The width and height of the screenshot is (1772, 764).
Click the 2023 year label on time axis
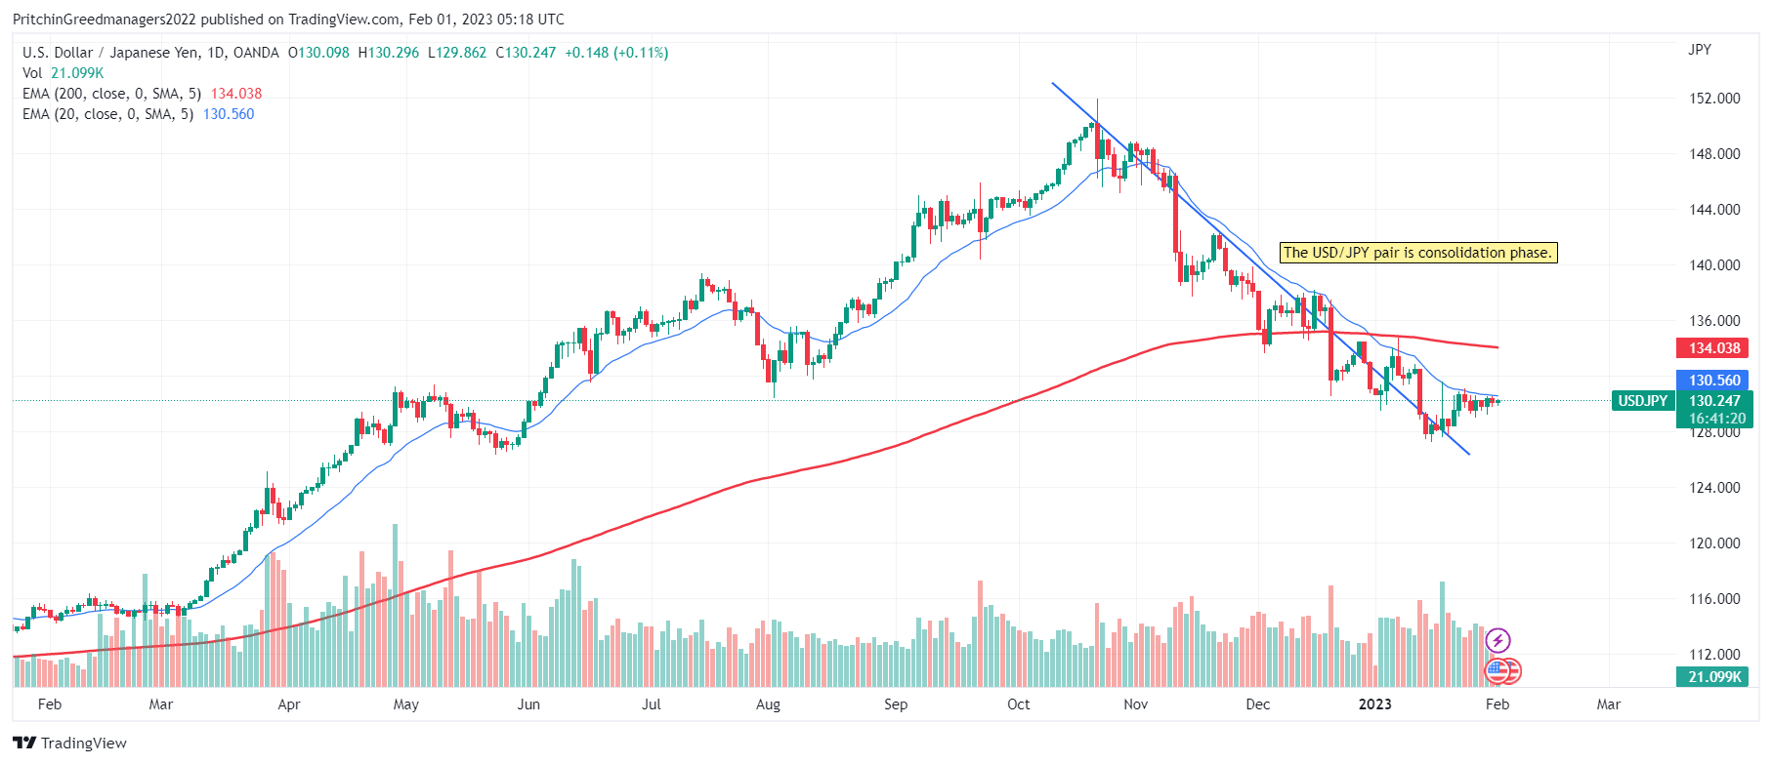[1375, 704]
